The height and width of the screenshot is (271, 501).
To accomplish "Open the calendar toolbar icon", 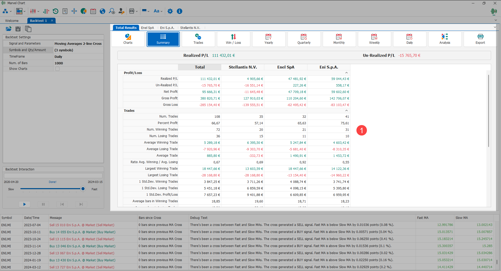I will click(x=93, y=11).
